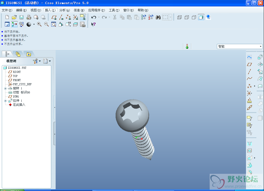The width and height of the screenshot is (264, 191).
Task: Open the 分析(A) menu
Action: [65, 10]
